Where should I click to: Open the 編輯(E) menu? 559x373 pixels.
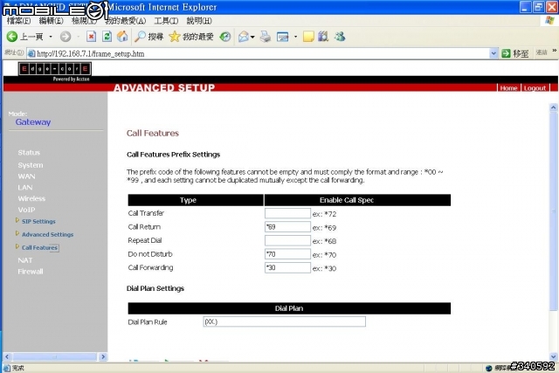click(x=51, y=21)
